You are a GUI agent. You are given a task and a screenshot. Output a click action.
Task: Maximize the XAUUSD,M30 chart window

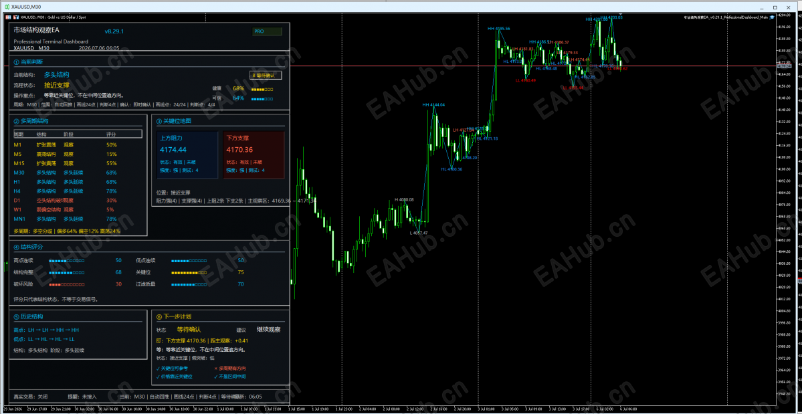tap(775, 7)
